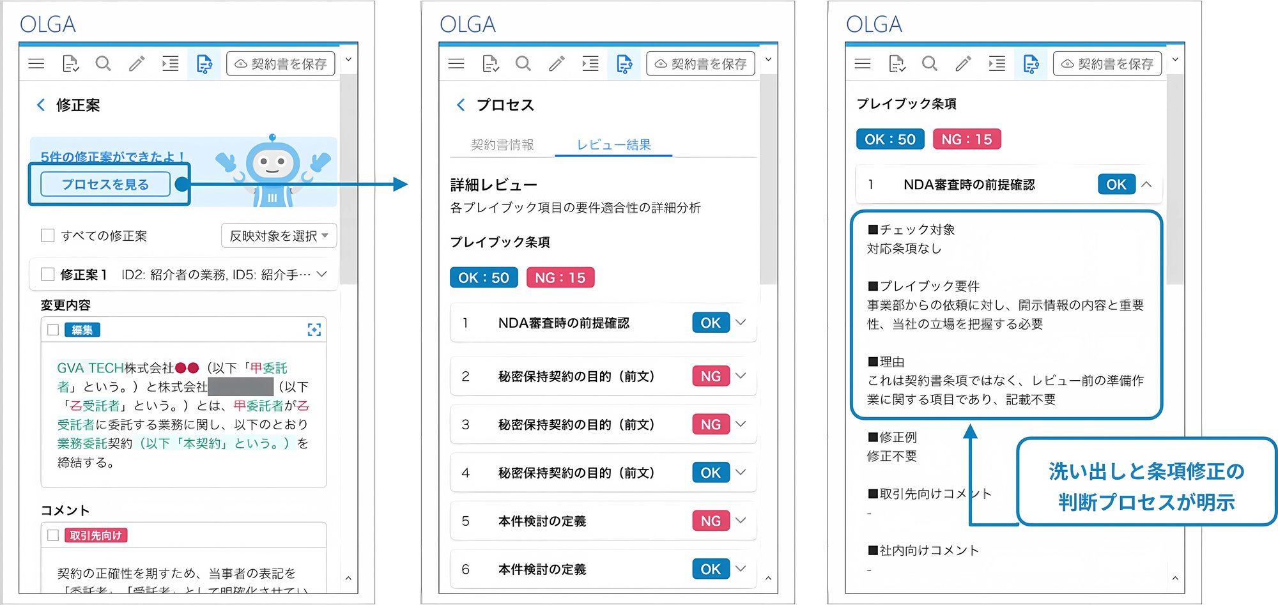Viewport: 1278px width, 605px height.
Task: Open the search tool with the magnifier icon
Action: pos(104,63)
